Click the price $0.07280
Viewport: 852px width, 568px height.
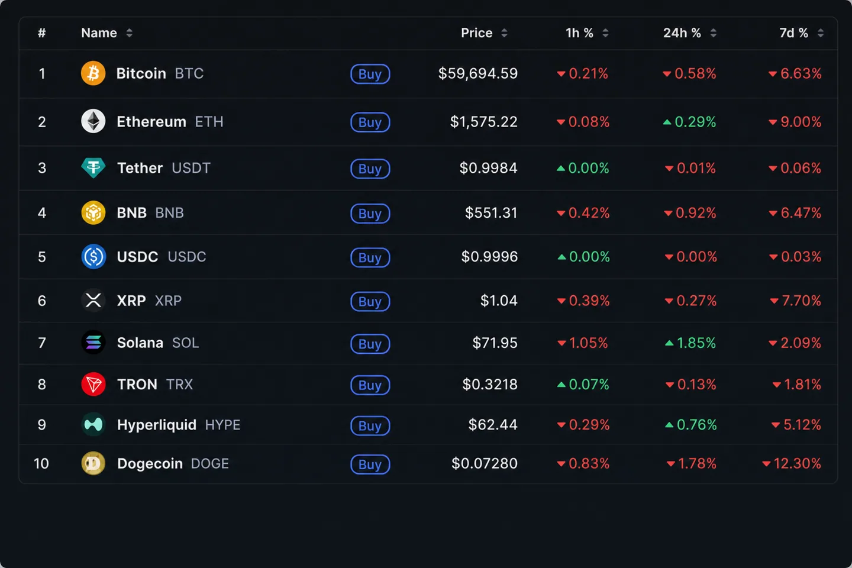pos(485,463)
